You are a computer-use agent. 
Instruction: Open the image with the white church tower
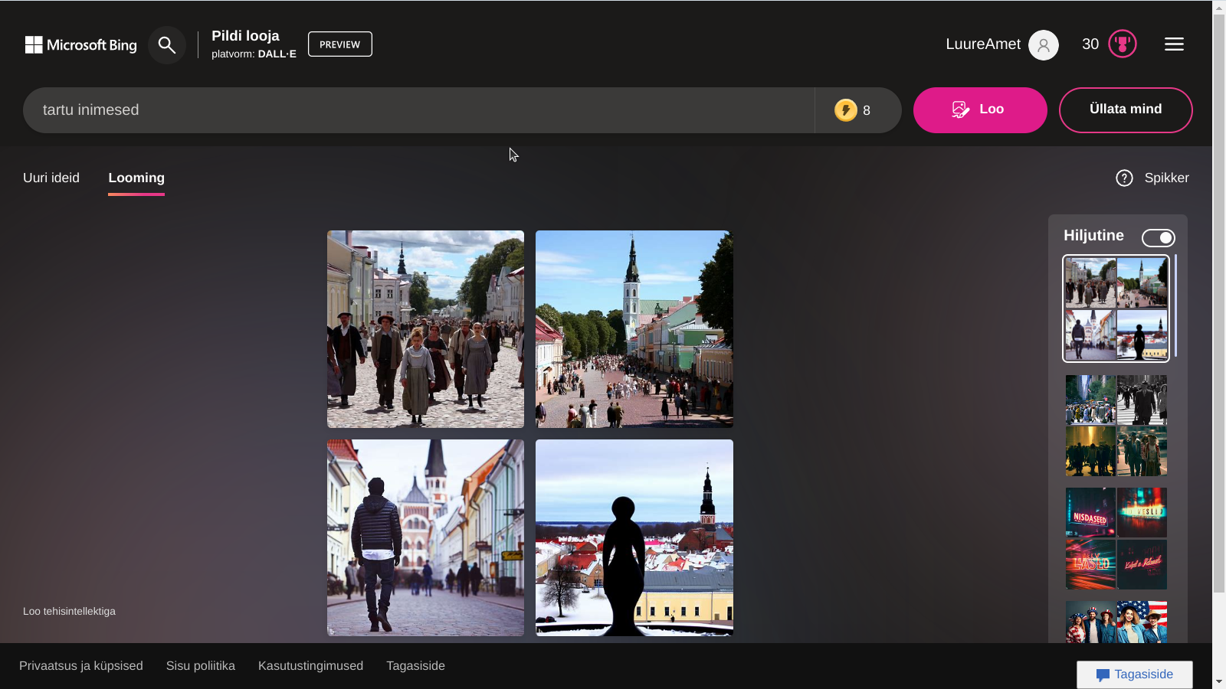click(634, 329)
